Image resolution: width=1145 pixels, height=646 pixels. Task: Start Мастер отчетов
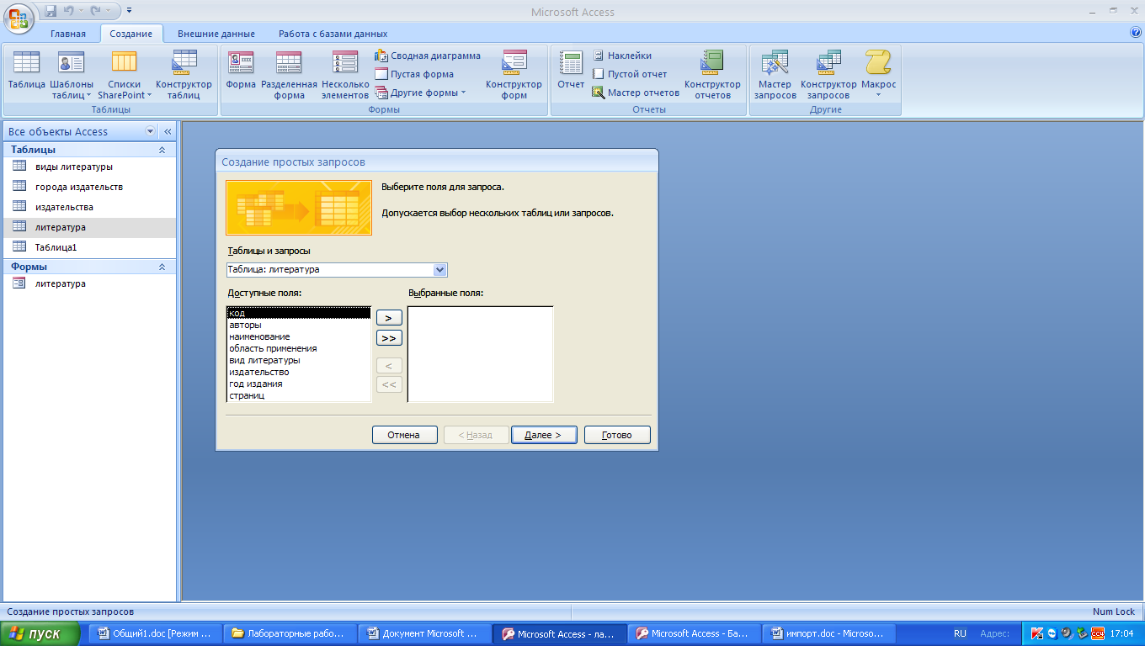pos(636,93)
